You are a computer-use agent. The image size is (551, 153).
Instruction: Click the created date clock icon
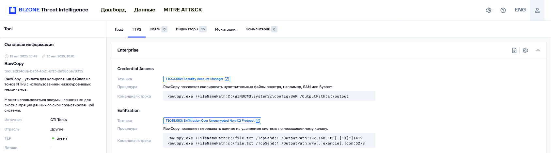(x=7, y=56)
